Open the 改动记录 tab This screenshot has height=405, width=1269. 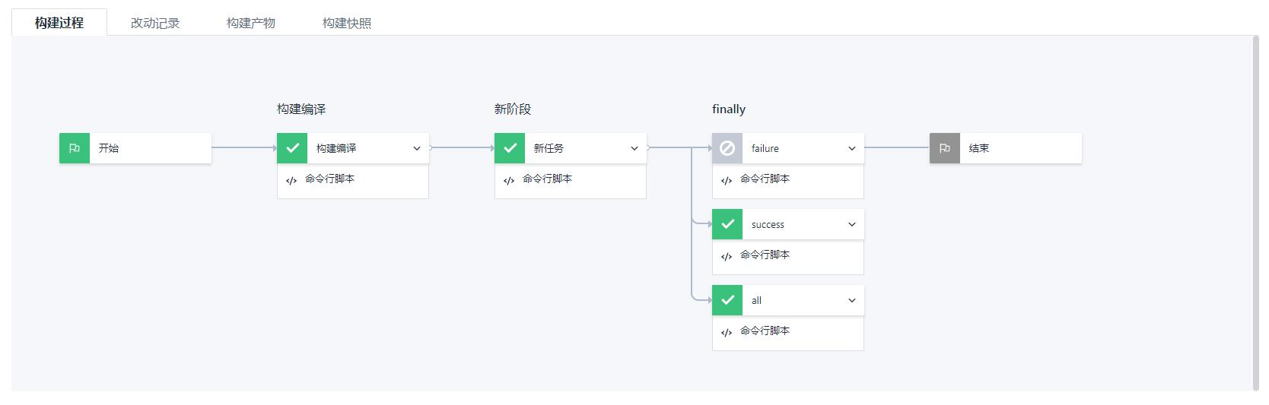click(x=155, y=23)
